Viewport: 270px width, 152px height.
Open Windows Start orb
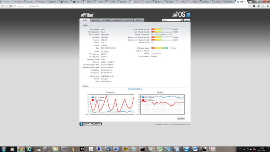[x=4, y=149]
